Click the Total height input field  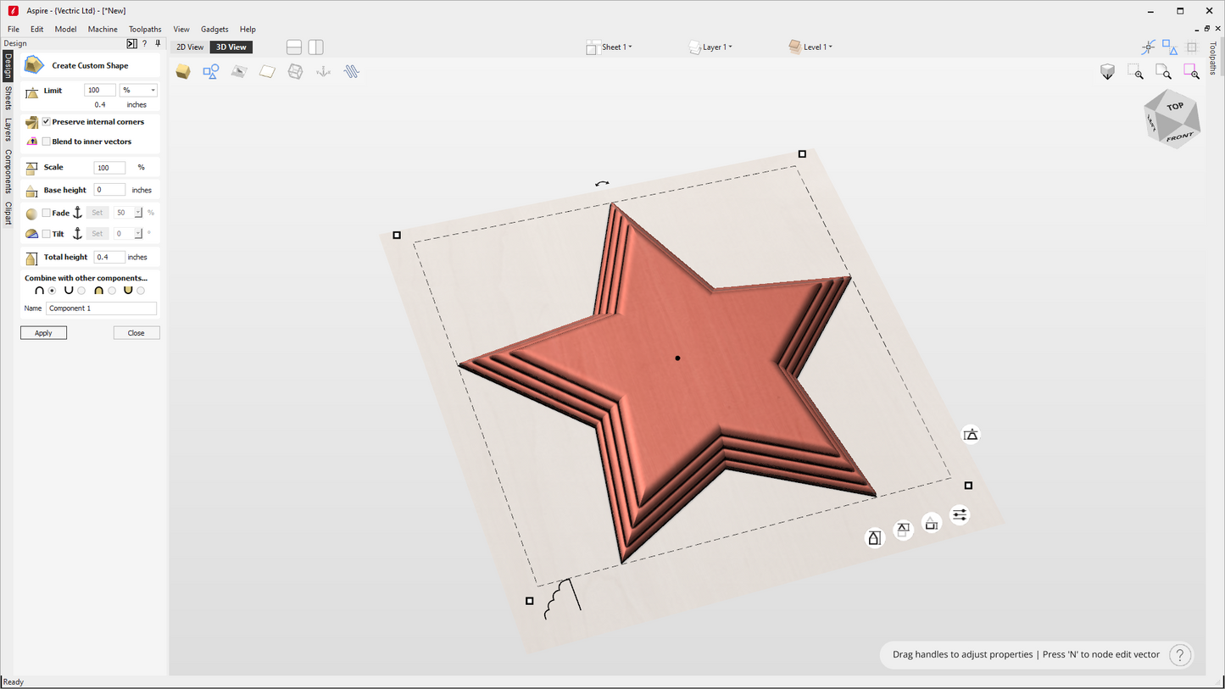(x=109, y=257)
